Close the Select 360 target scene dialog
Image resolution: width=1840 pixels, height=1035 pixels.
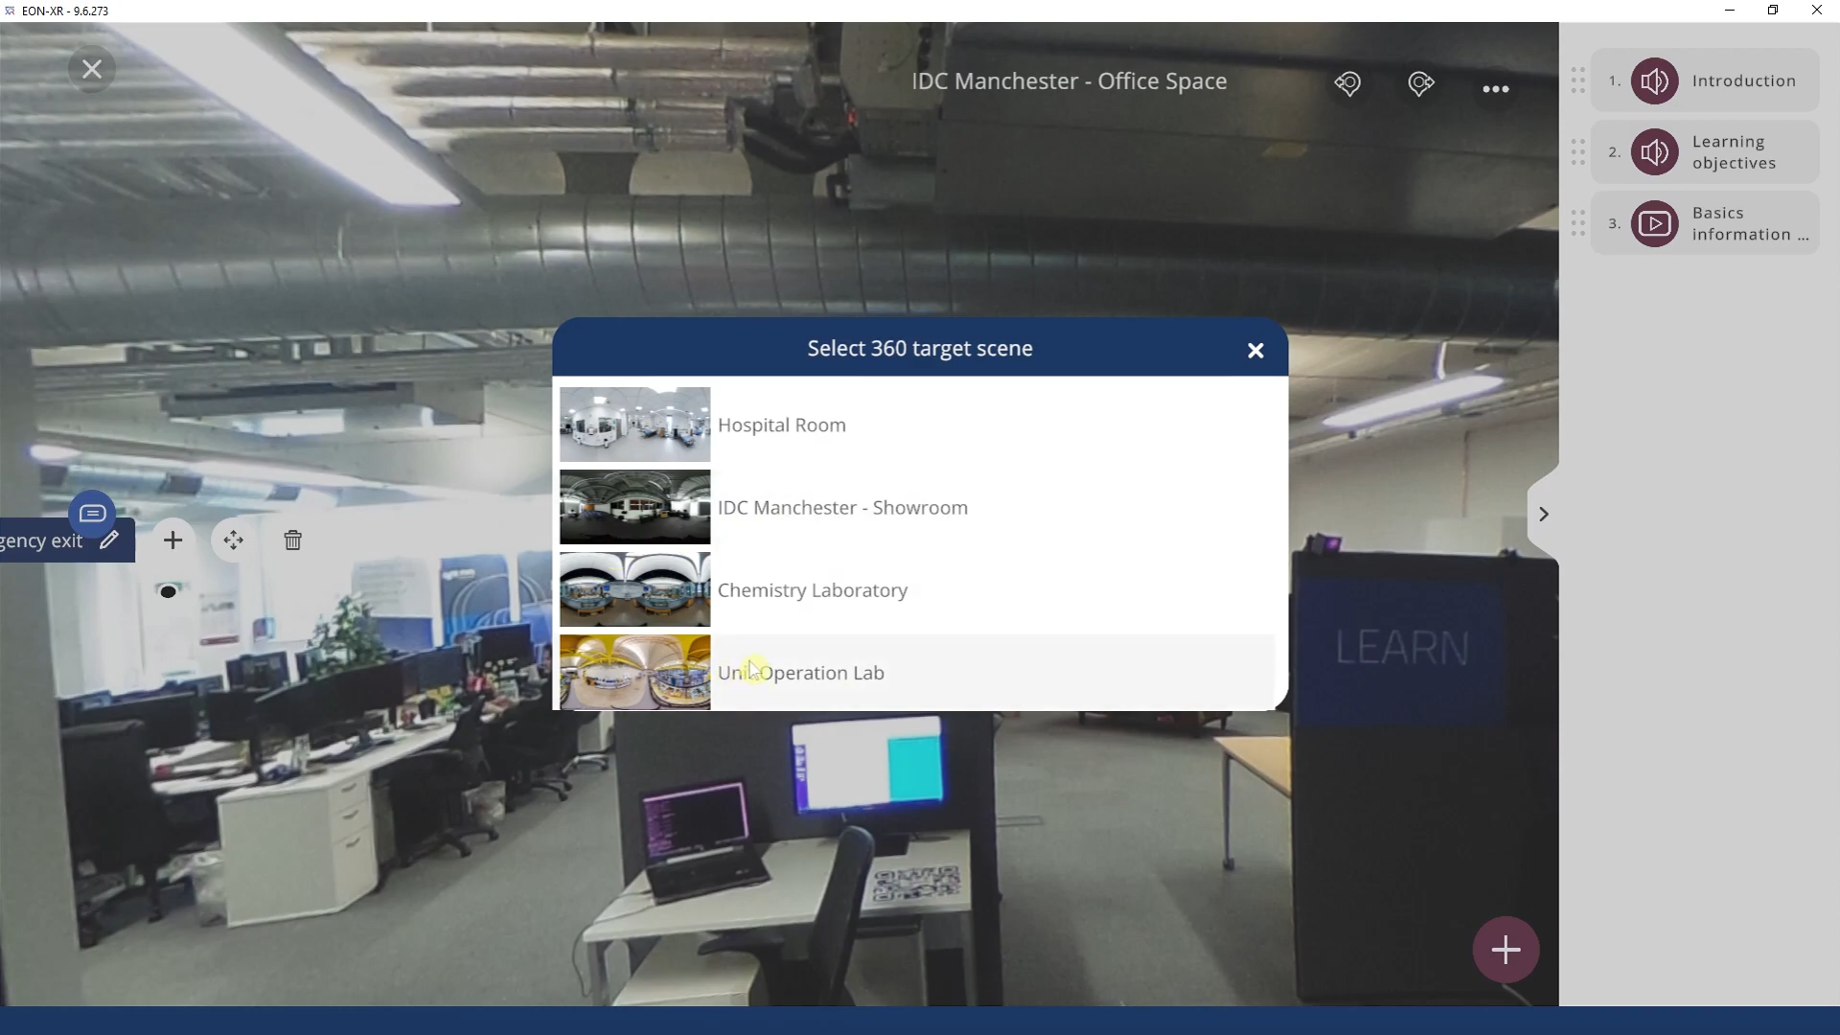click(x=1255, y=351)
